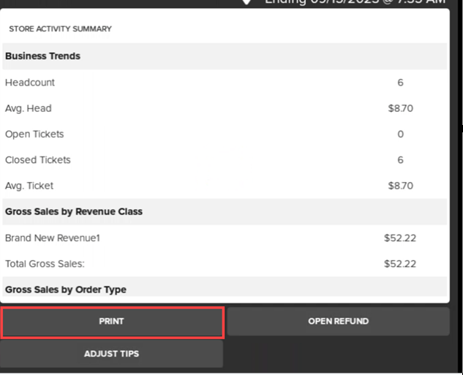Select the Open Tickets row label

[x=34, y=135]
